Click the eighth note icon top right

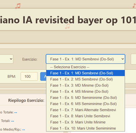[134, 5]
